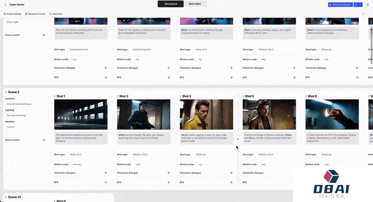Click the Preview & Export button
The height and width of the screenshot is (202, 373).
tap(340, 5)
